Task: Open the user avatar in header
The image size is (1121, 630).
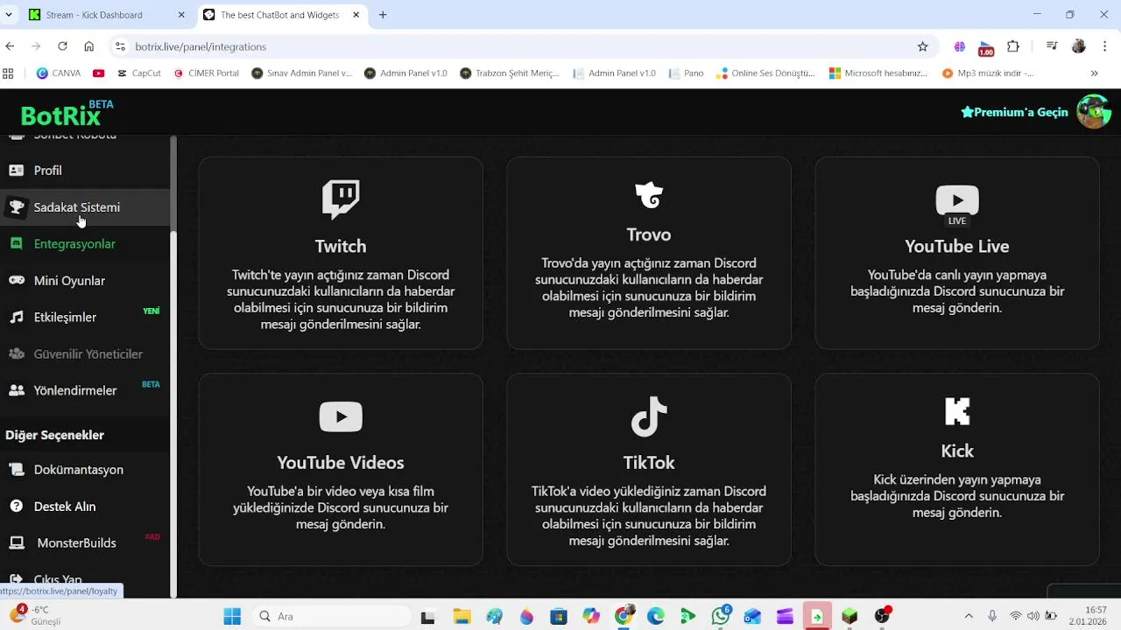Action: point(1093,112)
